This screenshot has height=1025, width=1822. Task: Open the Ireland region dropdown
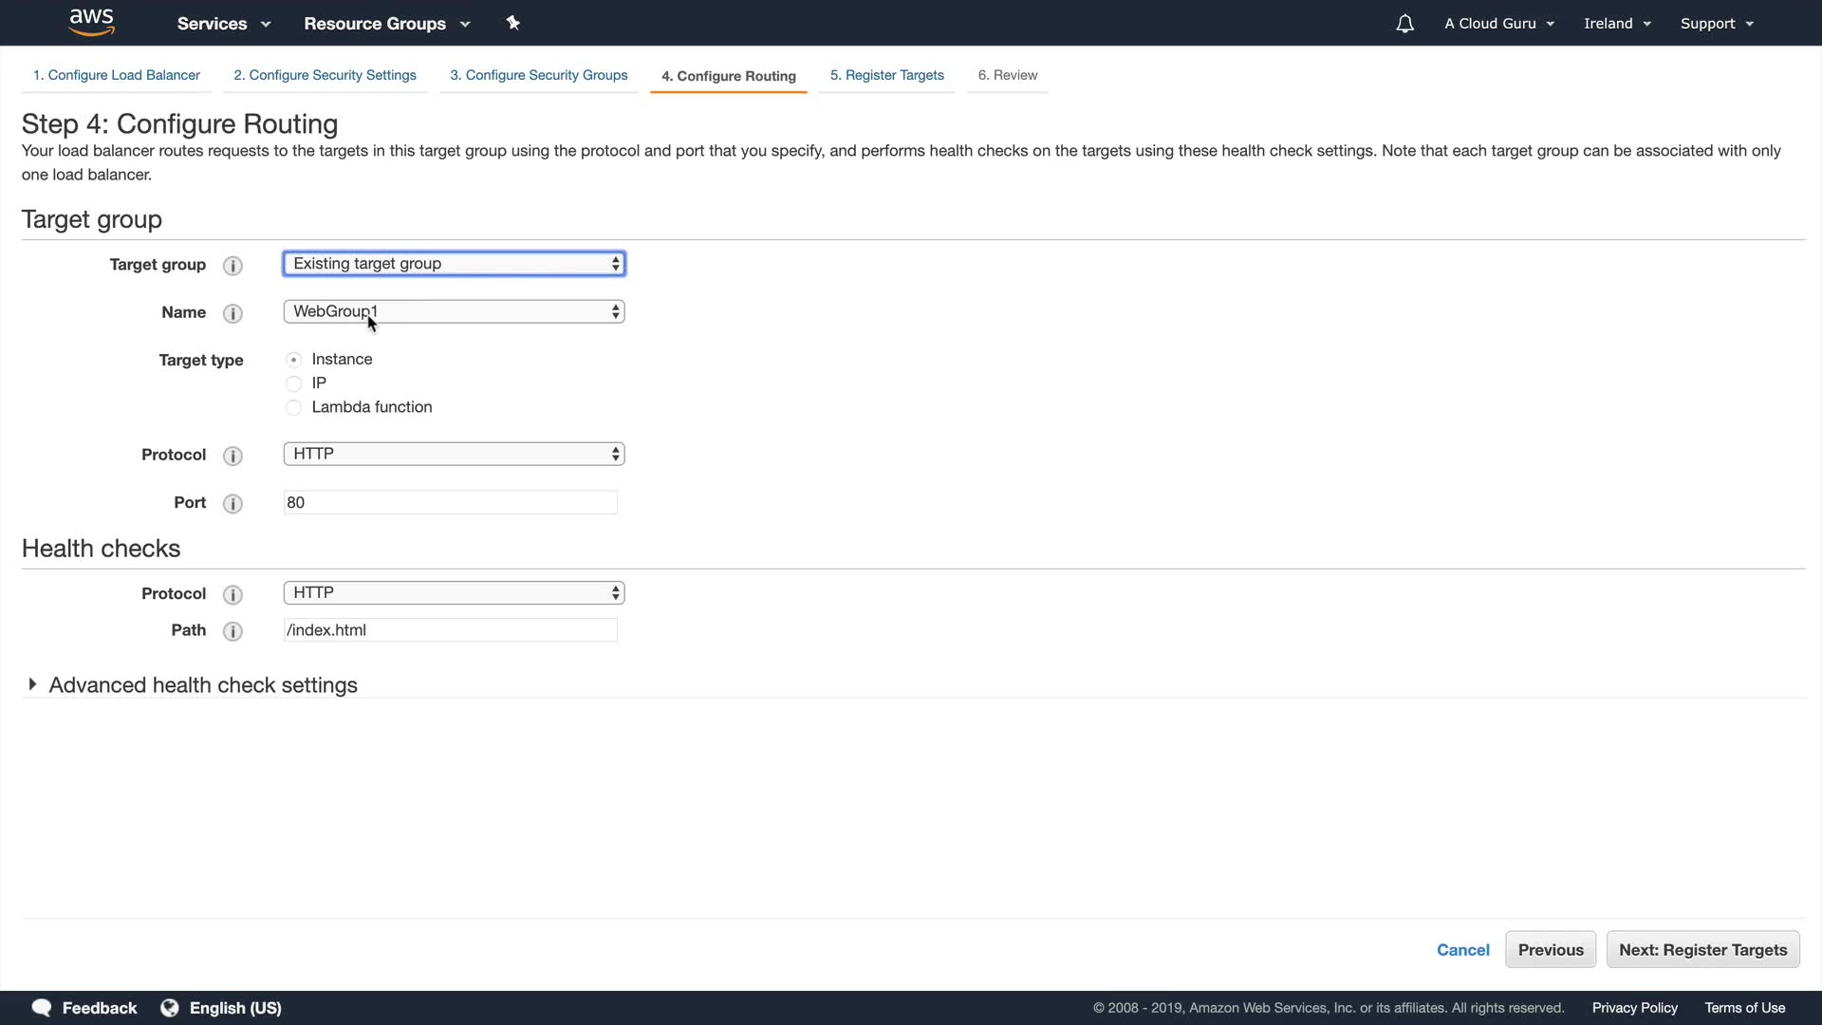(x=1617, y=24)
